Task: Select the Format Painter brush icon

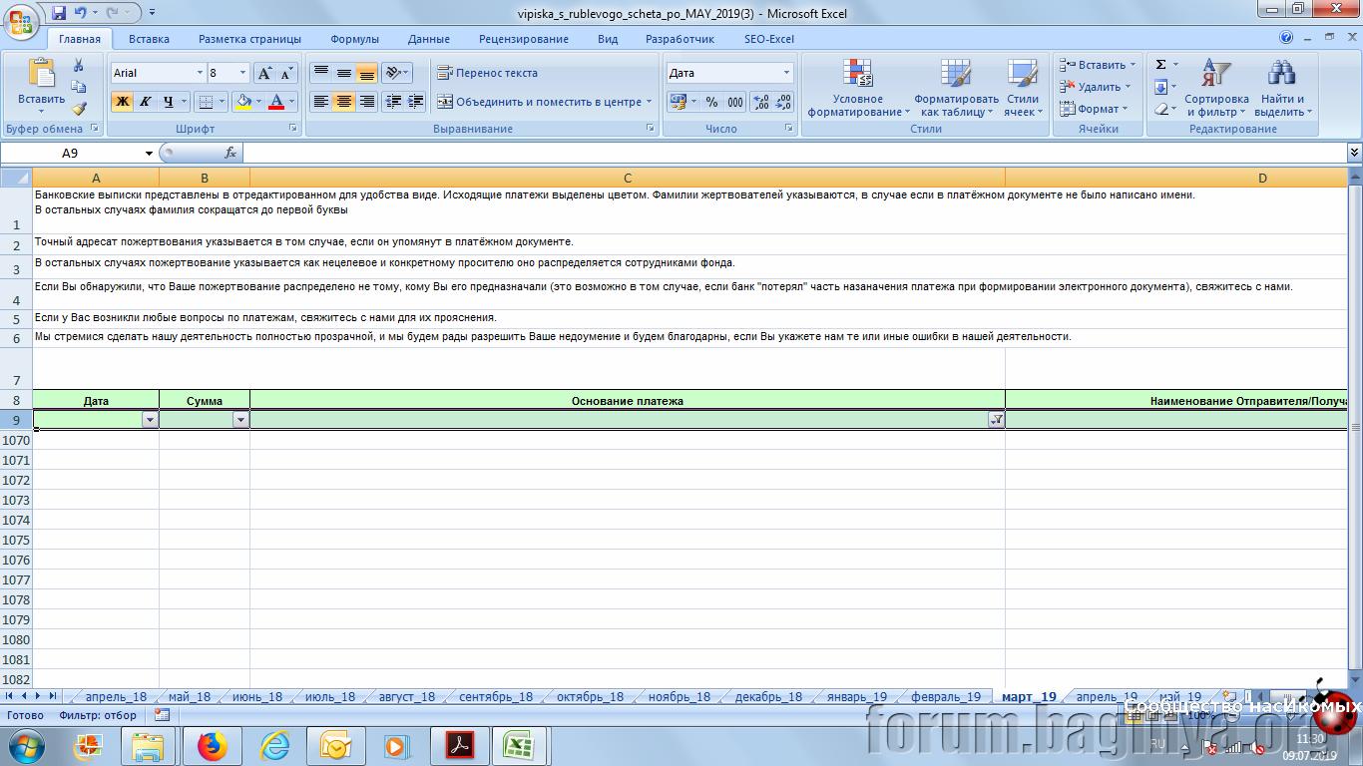Action: tap(79, 109)
